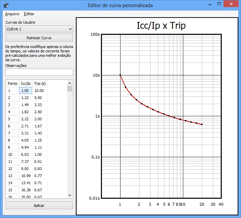Click the Aplicar button
Screen dimensions: 241x218
39,205
